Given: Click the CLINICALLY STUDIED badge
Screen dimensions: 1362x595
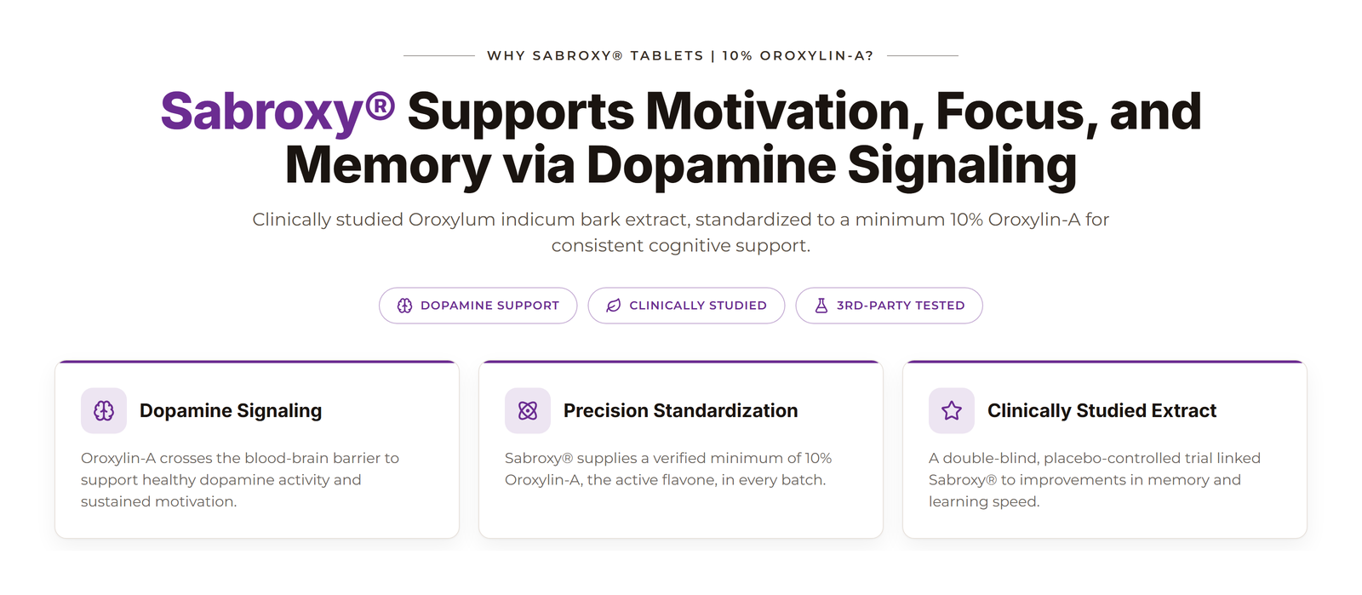Looking at the screenshot, I should point(686,306).
